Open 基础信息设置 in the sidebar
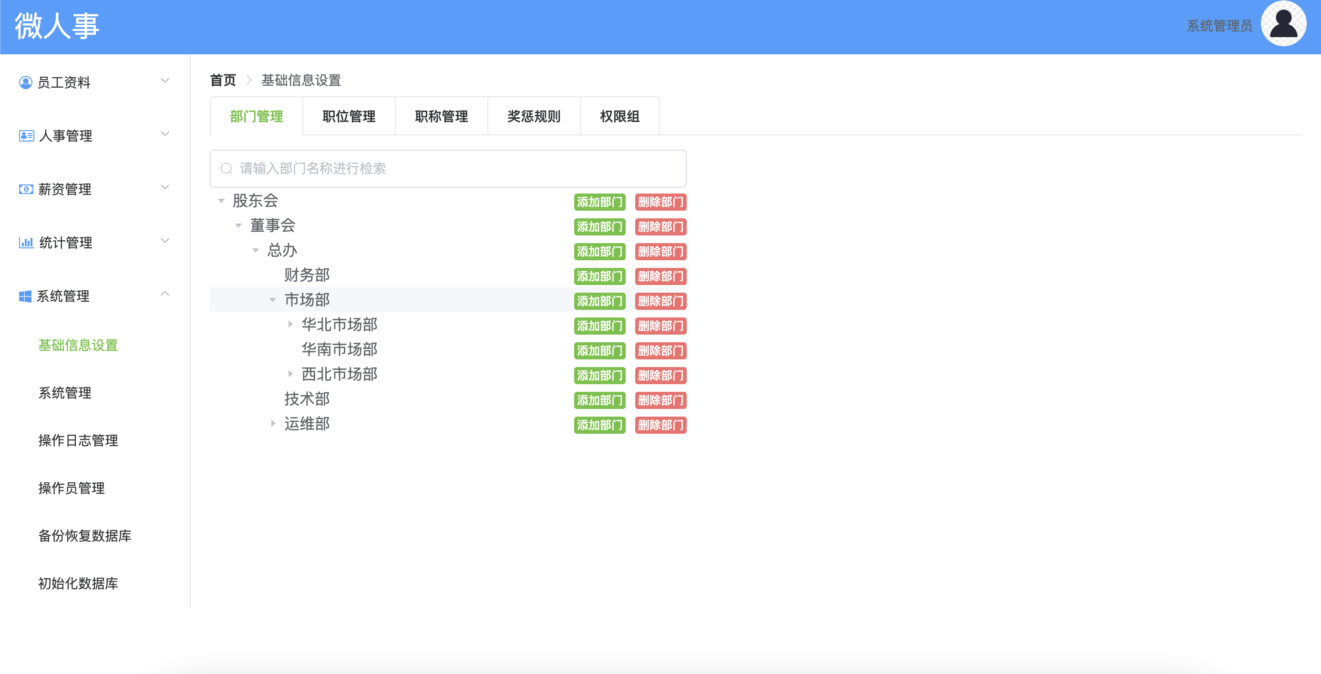This screenshot has height=674, width=1321. point(78,346)
